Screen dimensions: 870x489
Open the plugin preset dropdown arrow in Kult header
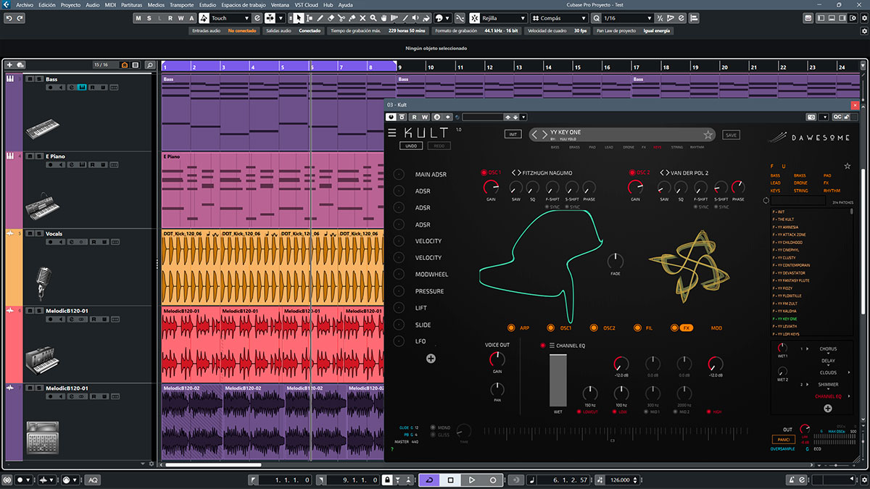coord(524,117)
